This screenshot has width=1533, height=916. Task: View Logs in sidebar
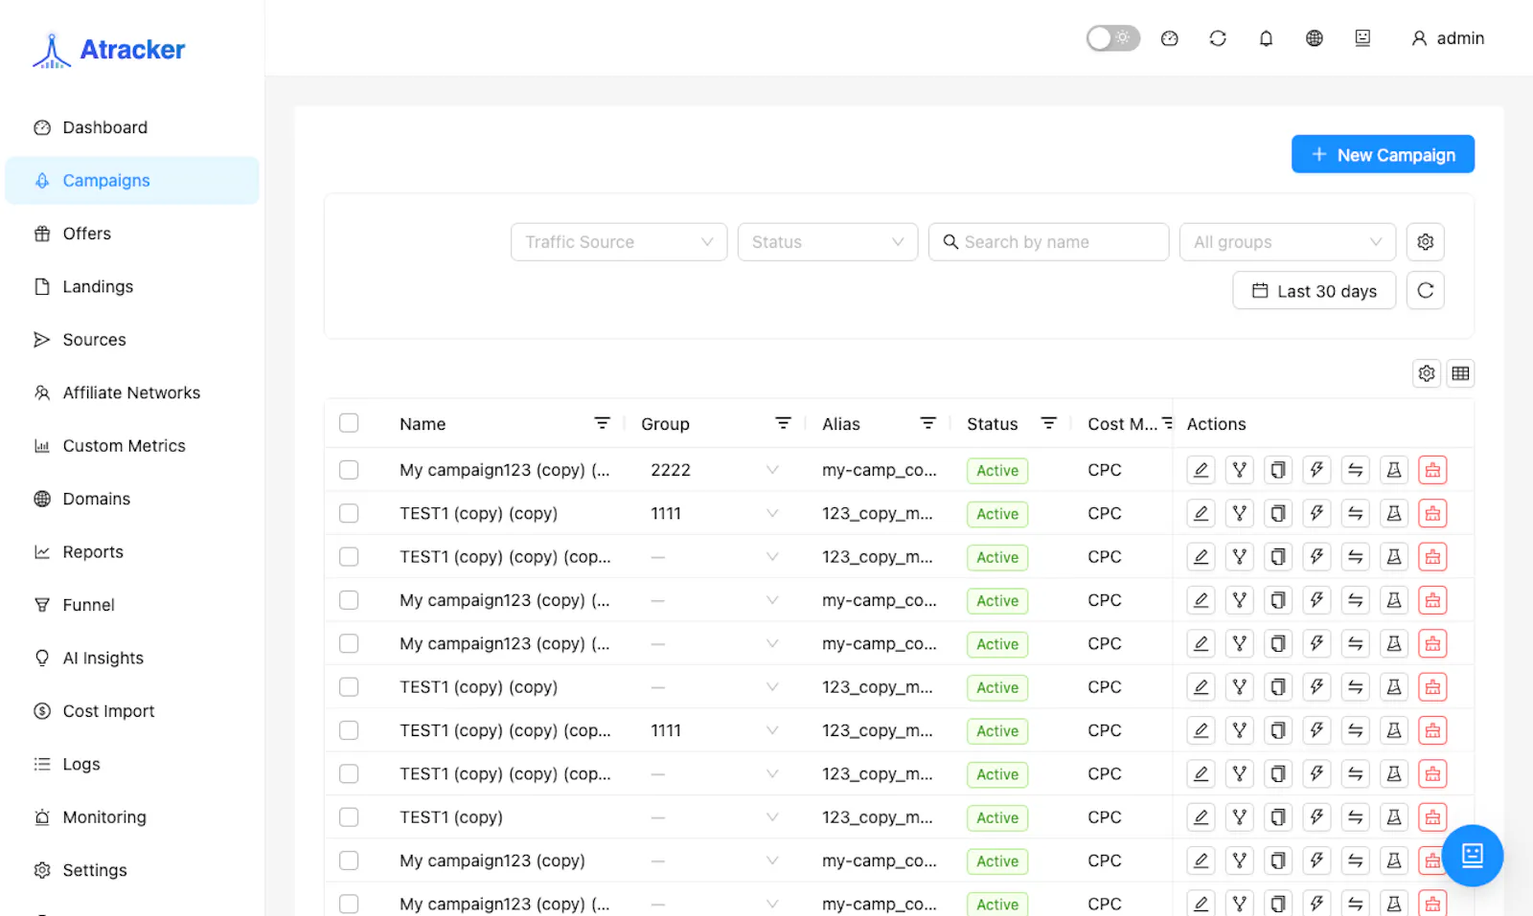(x=132, y=764)
